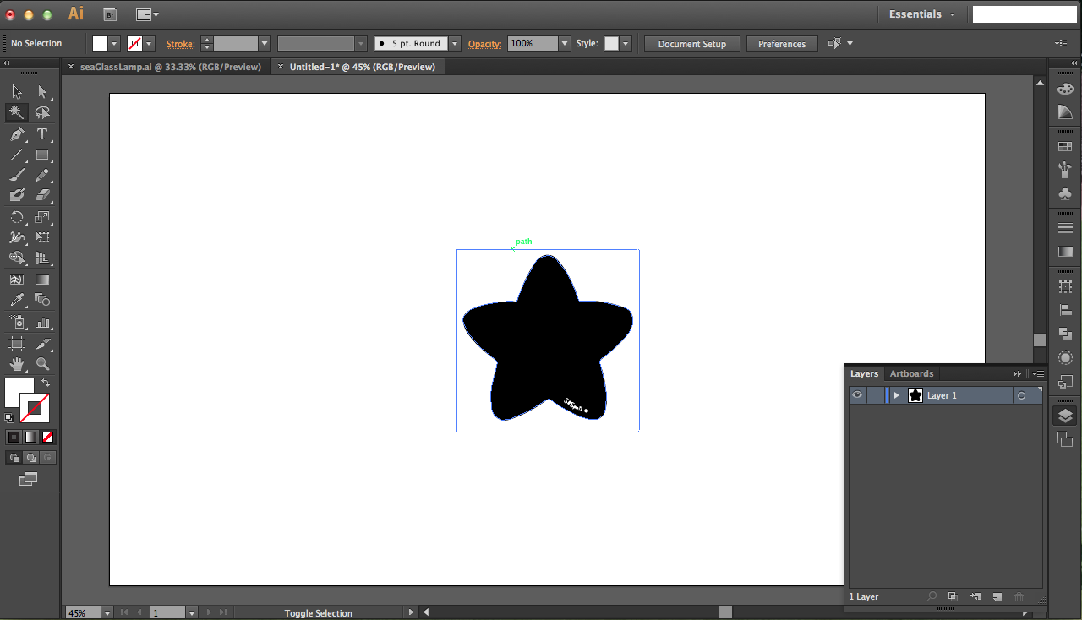Viewport: 1082px width, 620px height.
Task: Choose the Column Graph tool
Action: click(x=42, y=323)
